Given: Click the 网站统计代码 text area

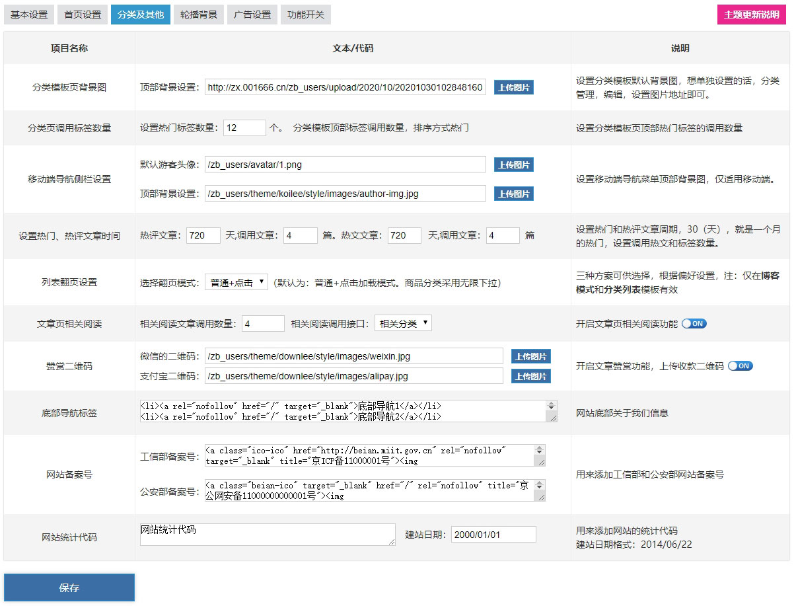Looking at the screenshot, I should (x=268, y=535).
